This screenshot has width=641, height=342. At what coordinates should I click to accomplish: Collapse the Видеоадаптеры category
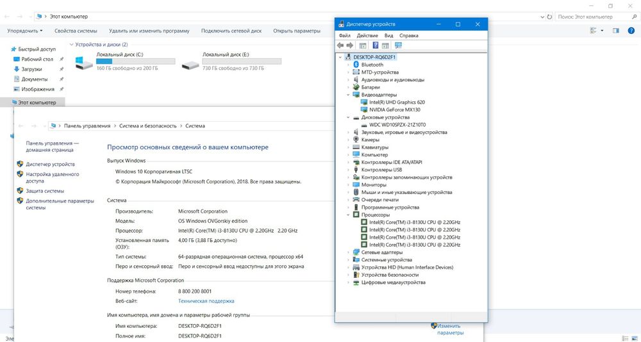[x=348, y=95]
